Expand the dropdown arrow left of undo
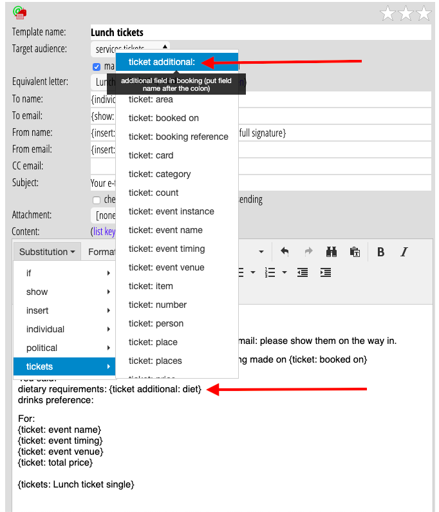 pyautogui.click(x=261, y=252)
